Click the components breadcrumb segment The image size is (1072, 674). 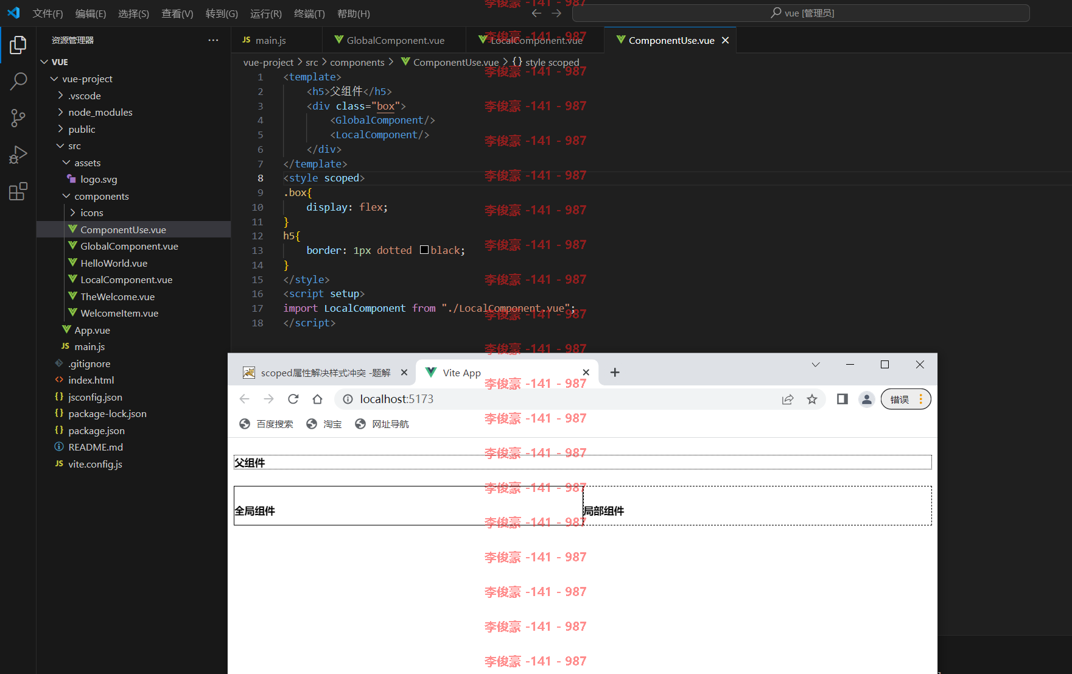coord(357,62)
